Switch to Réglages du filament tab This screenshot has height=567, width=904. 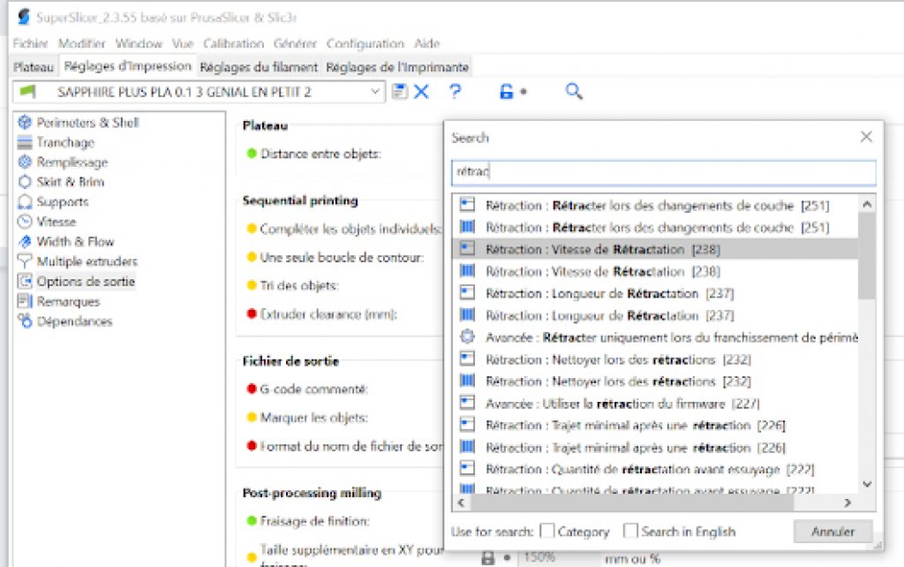pos(259,67)
